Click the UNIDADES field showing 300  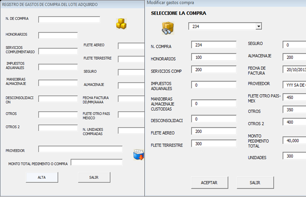coord(294,156)
